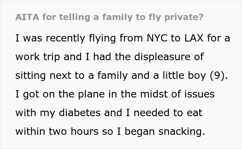Click the age "(9)" in parentheses
This screenshot has width=242, height=149.
tap(217, 76)
